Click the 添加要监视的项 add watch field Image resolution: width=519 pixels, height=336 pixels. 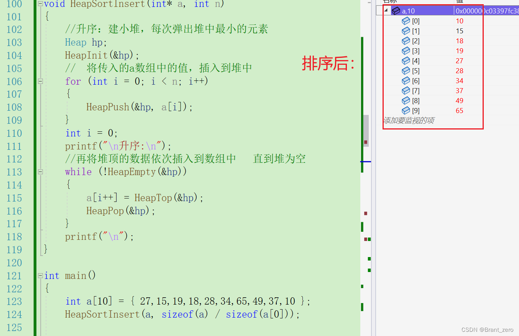tap(409, 121)
